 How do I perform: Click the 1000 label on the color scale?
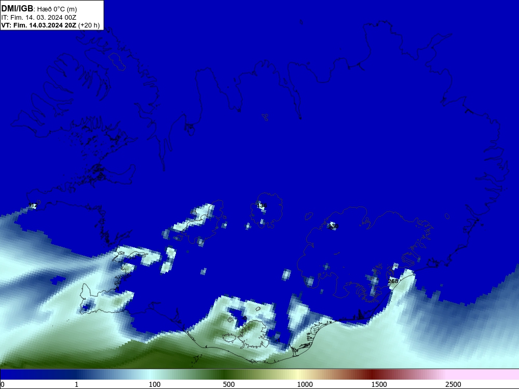(x=305, y=384)
